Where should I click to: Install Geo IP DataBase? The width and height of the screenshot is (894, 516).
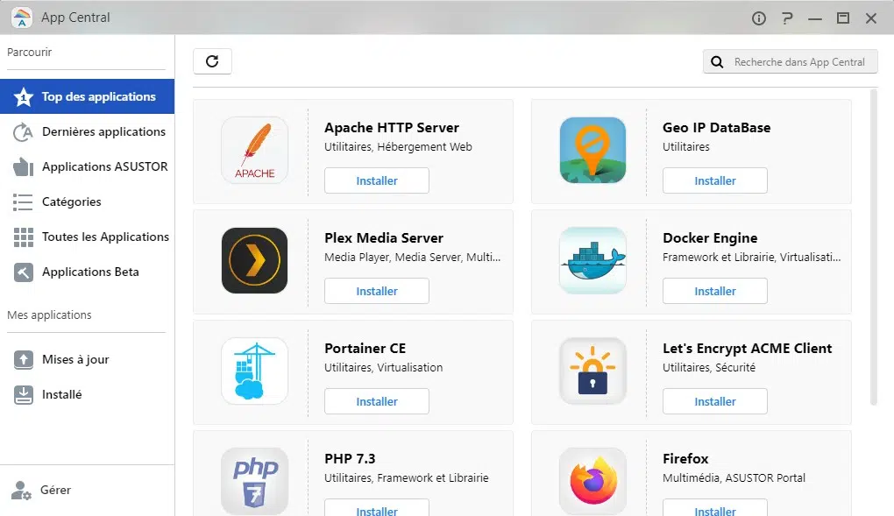coord(715,180)
